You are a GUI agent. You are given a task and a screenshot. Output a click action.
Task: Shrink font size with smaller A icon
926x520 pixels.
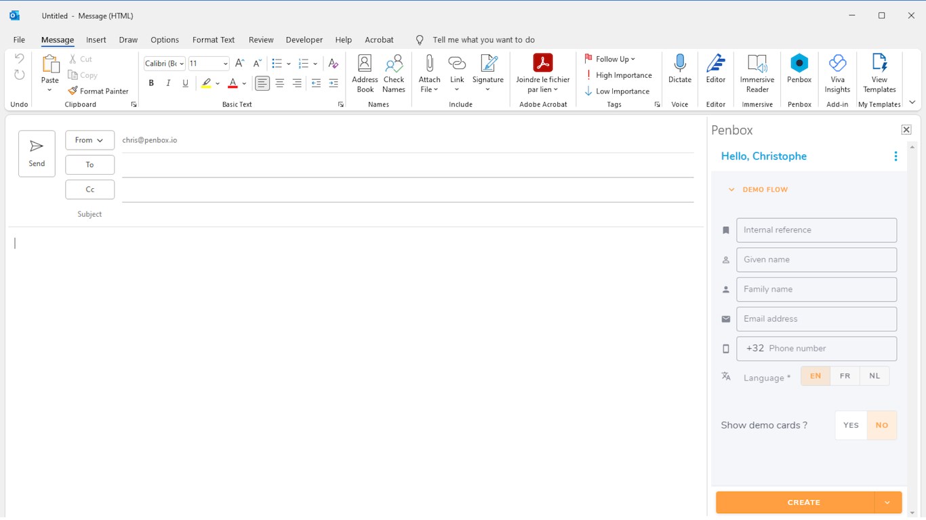[257, 63]
